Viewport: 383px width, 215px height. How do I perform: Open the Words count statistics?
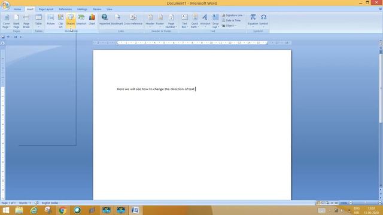pos(25,203)
